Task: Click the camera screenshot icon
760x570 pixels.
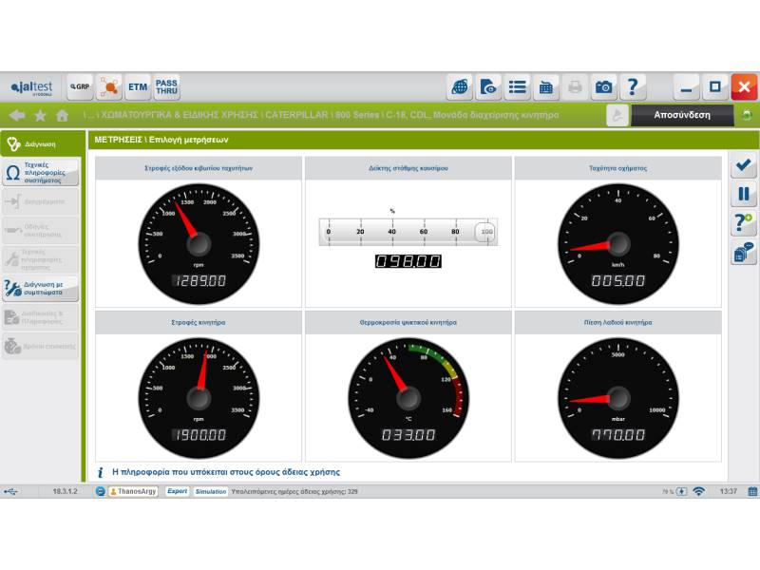Action: point(603,87)
